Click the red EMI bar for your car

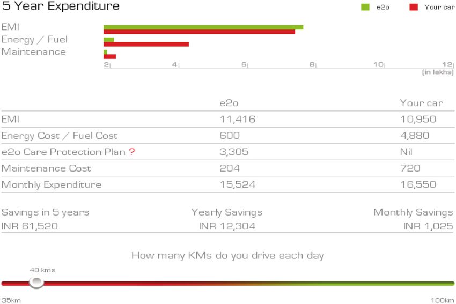199,32
